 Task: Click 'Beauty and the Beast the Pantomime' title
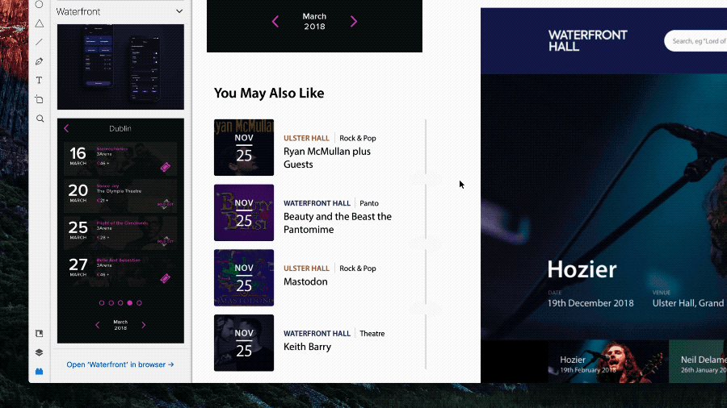[x=338, y=223]
